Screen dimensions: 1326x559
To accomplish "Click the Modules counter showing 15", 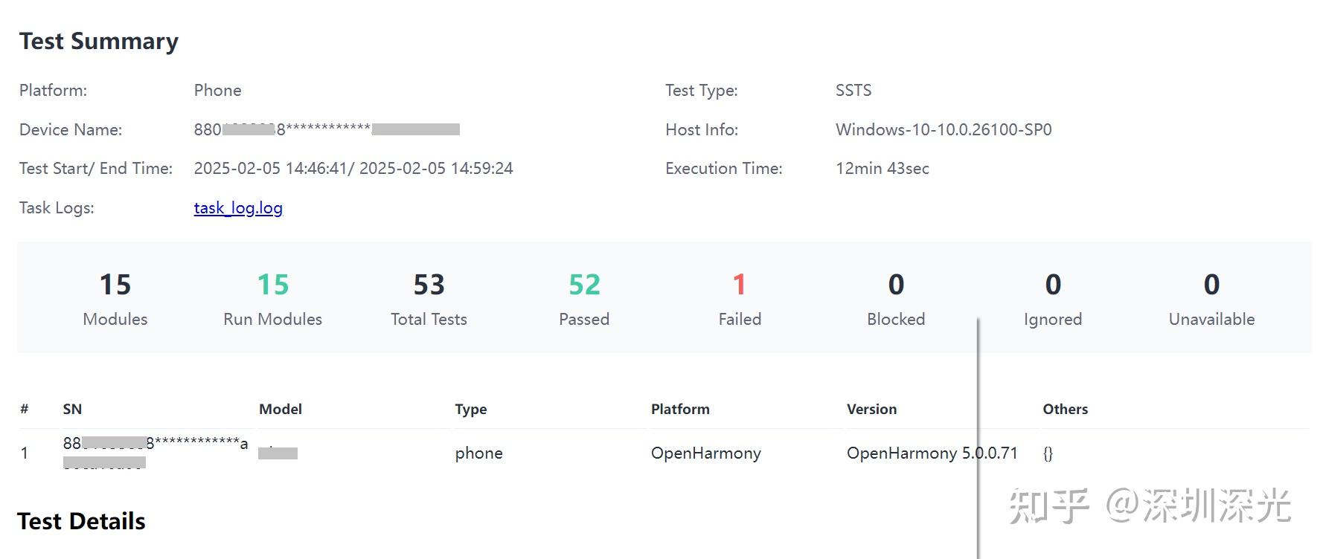I will pos(115,284).
